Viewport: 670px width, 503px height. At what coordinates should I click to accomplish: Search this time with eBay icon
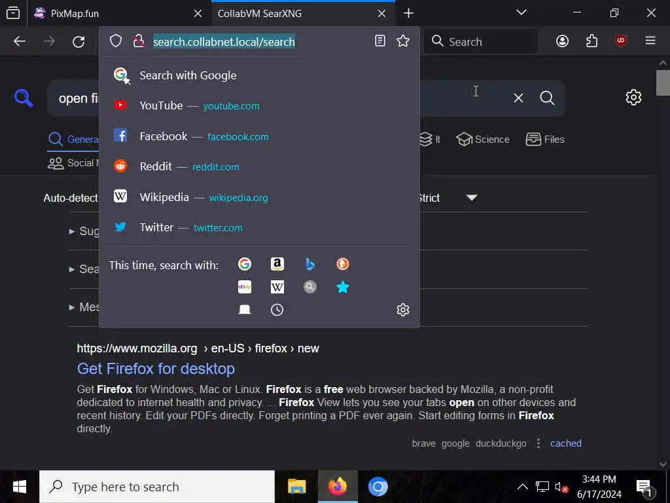coord(245,287)
